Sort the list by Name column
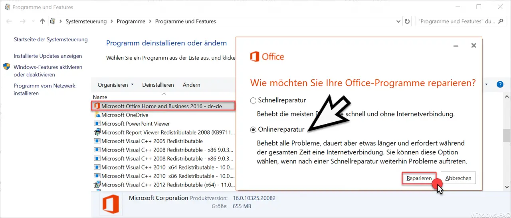The image size is (511, 218). [100, 97]
